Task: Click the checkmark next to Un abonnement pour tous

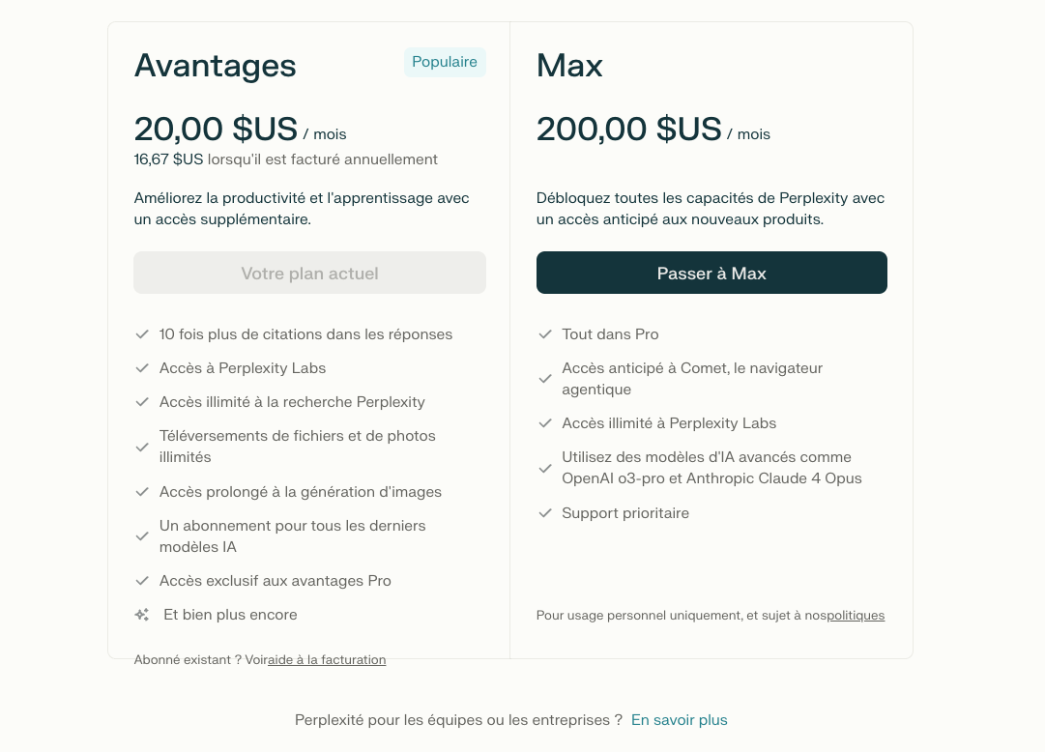Action: pyautogui.click(x=142, y=536)
